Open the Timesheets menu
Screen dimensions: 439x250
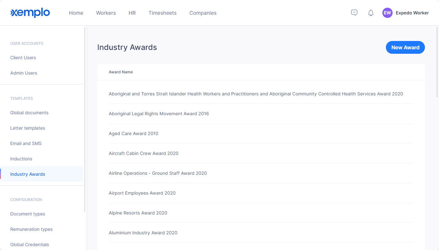click(163, 13)
